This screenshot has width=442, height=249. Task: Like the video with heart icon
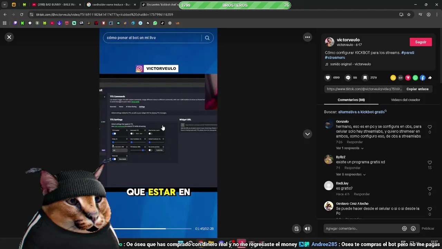tap(328, 78)
